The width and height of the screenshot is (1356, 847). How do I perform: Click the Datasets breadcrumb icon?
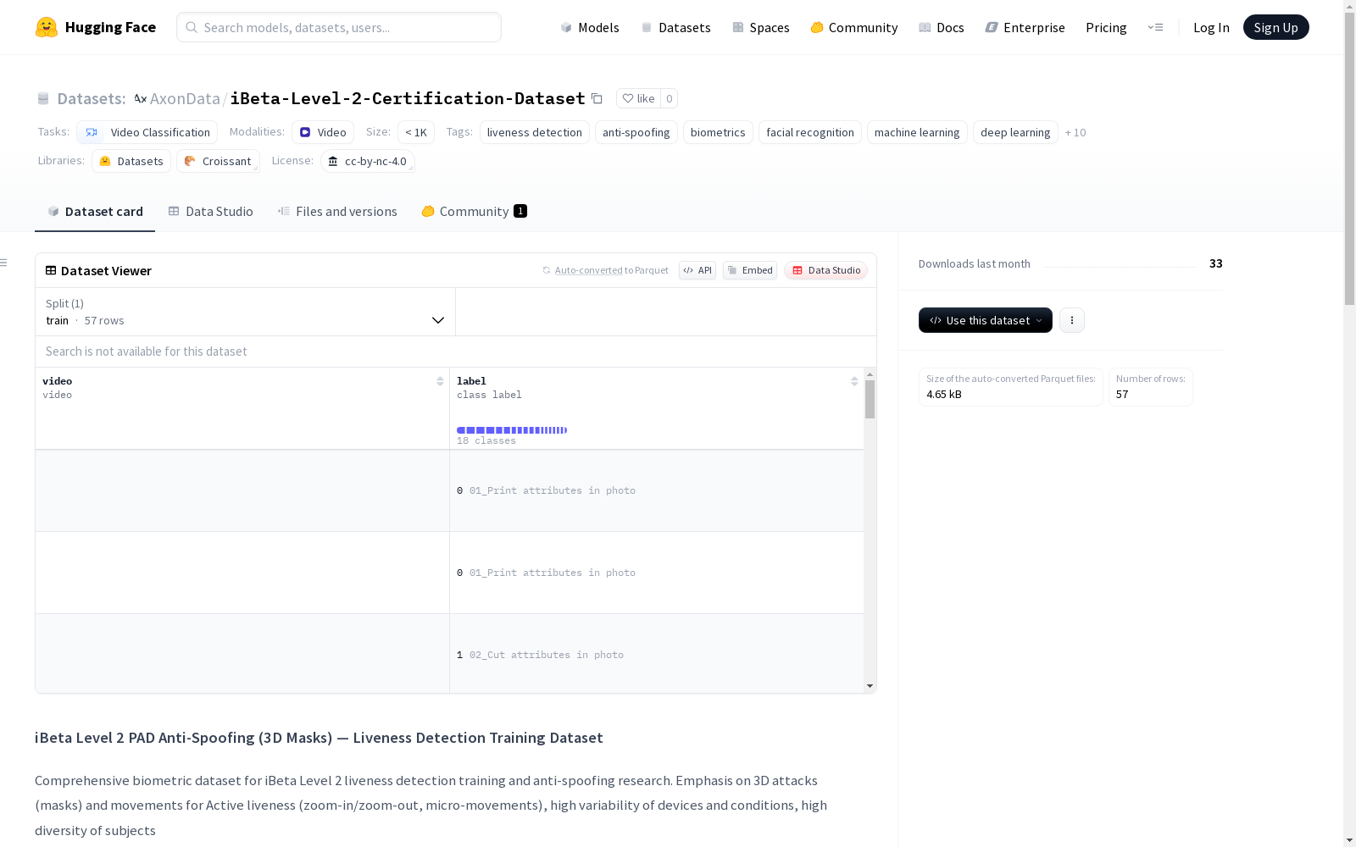(x=43, y=98)
